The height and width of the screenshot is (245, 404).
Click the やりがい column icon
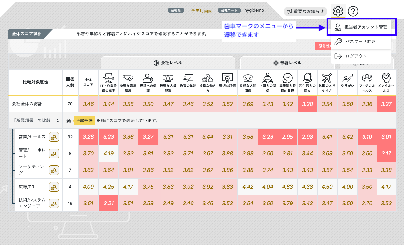347,78
